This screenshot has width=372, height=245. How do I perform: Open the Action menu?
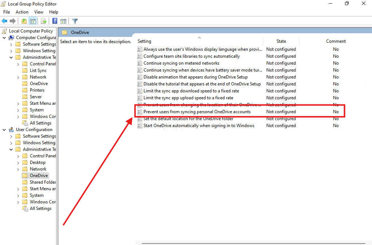pyautogui.click(x=22, y=12)
